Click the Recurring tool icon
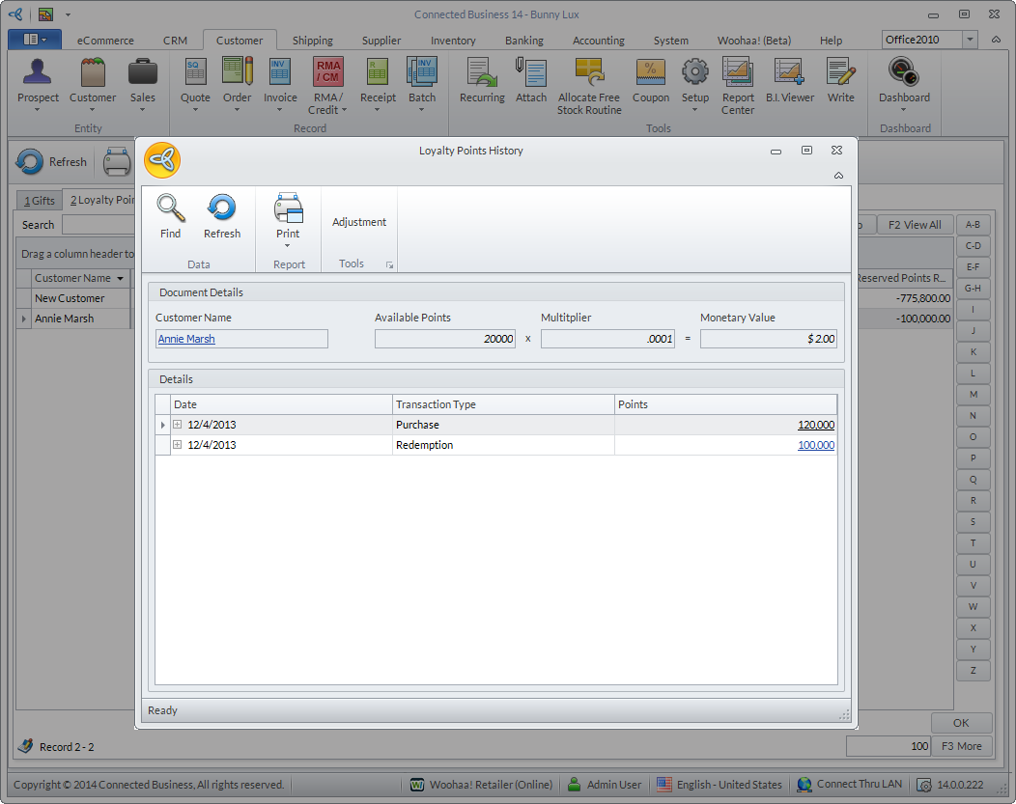The image size is (1016, 804). point(482,74)
